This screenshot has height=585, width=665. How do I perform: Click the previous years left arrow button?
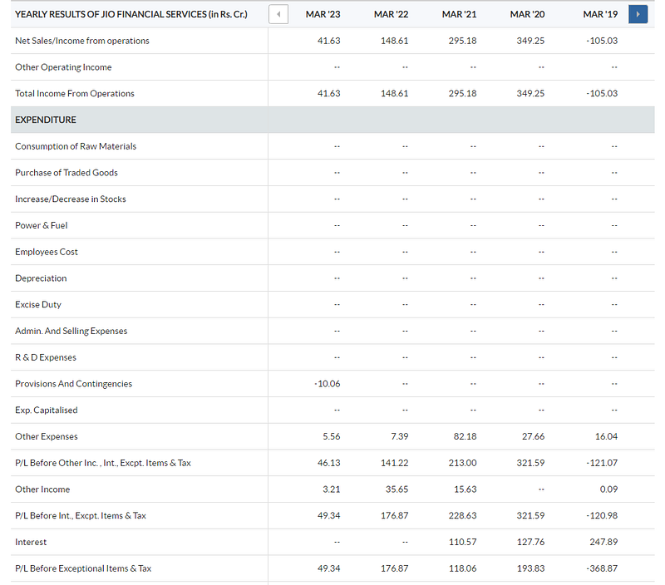click(x=278, y=14)
